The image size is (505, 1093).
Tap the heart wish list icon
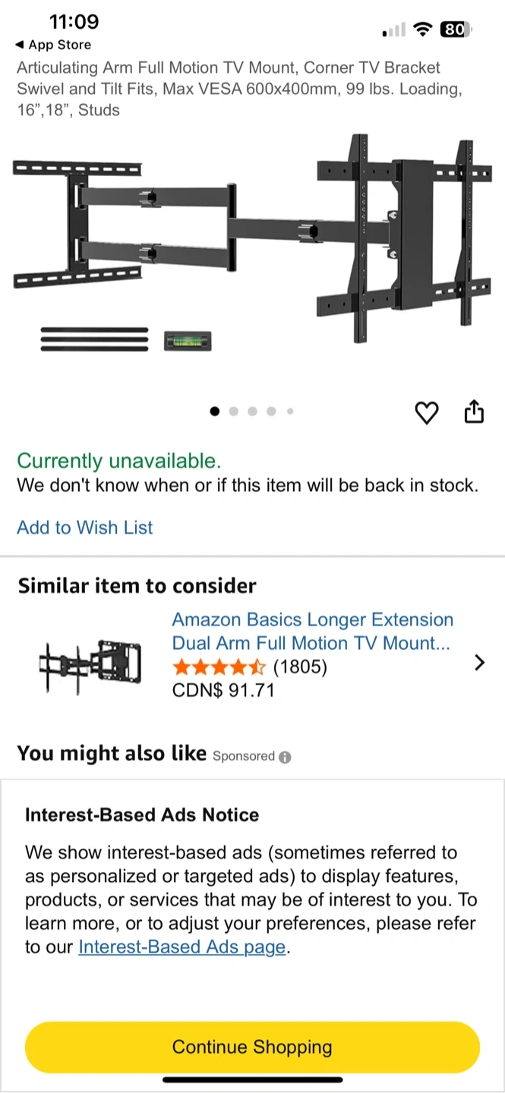tap(427, 413)
